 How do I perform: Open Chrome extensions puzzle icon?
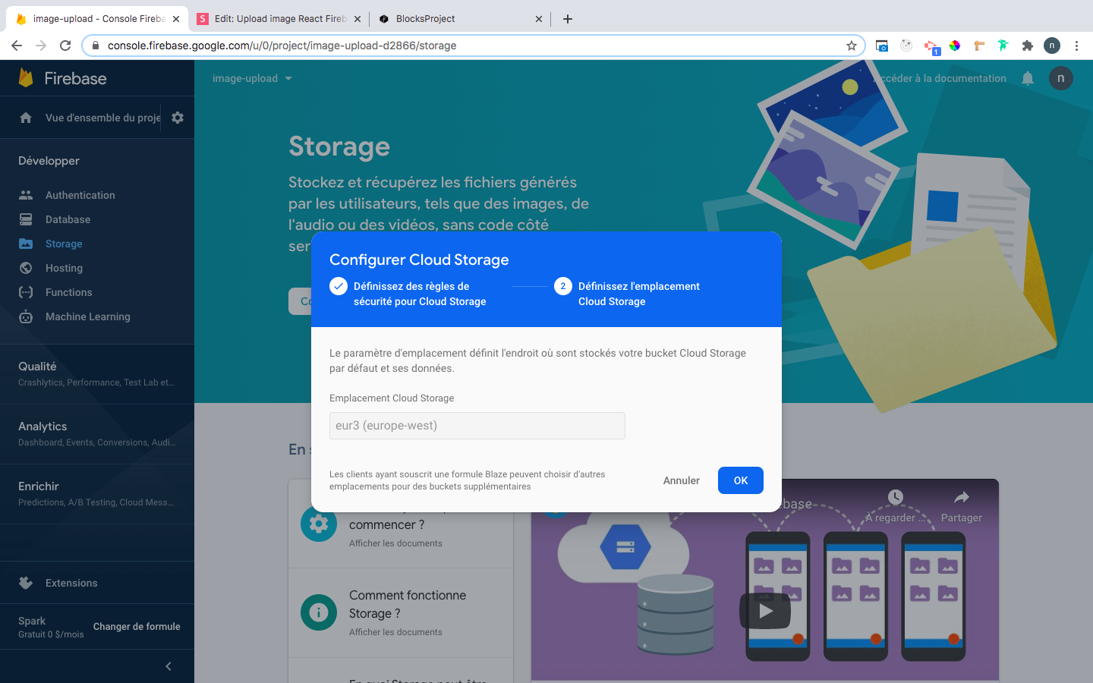(x=1028, y=46)
